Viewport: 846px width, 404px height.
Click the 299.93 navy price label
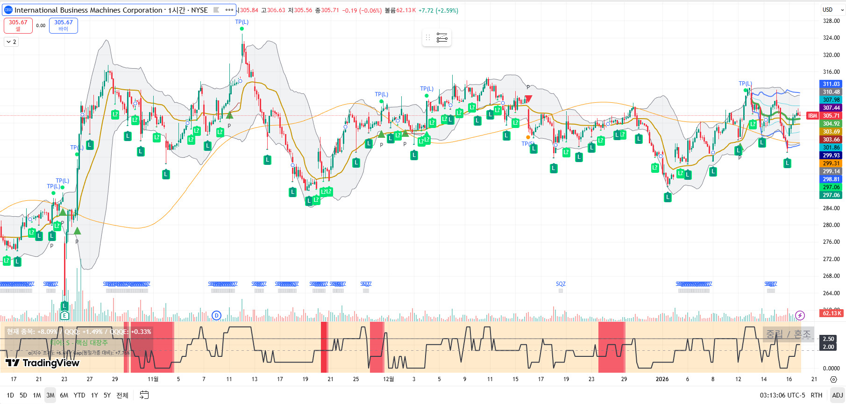point(832,156)
